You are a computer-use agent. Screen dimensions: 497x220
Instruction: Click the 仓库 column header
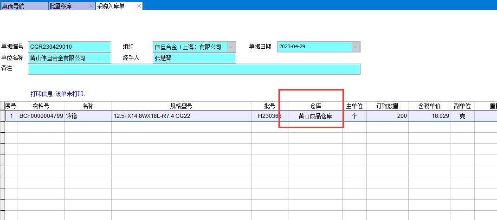(x=316, y=106)
